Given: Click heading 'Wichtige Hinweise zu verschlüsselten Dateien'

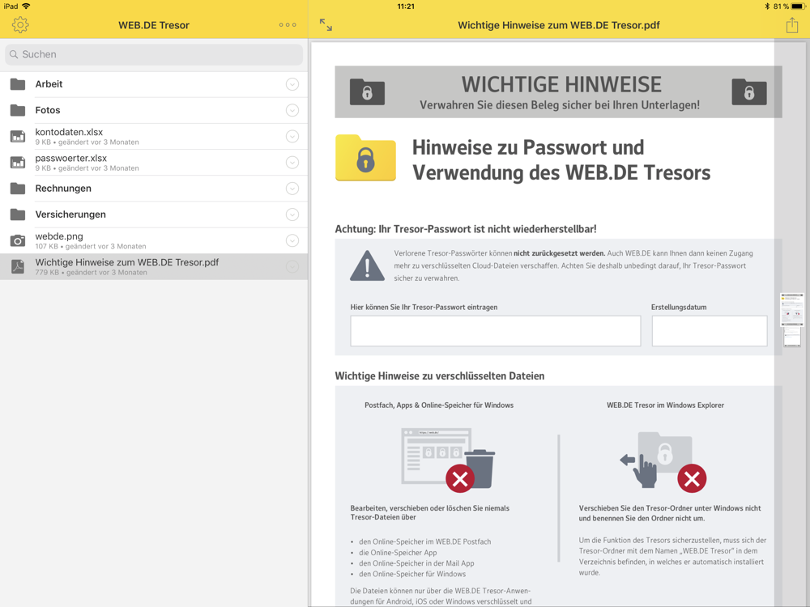Looking at the screenshot, I should [x=440, y=376].
